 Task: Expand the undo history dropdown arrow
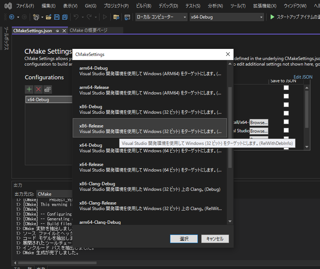click(83, 17)
